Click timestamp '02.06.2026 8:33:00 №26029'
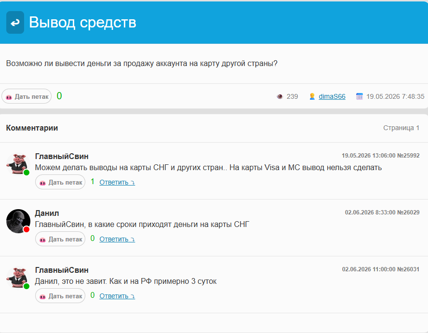This screenshot has height=333, width=428. pyautogui.click(x=382, y=213)
